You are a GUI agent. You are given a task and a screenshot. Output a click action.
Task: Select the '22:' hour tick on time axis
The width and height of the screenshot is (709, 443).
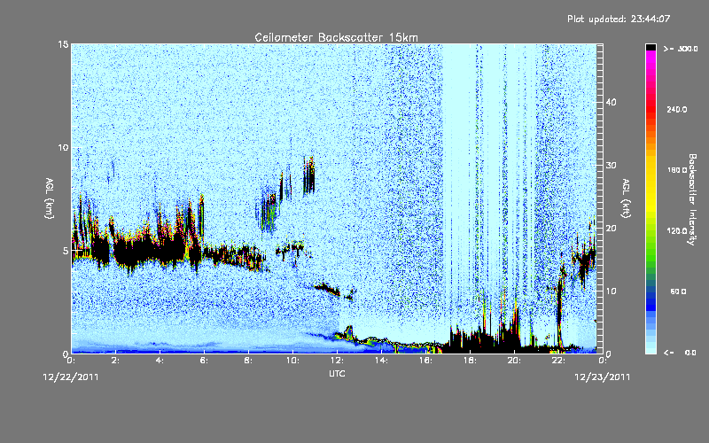(559, 361)
